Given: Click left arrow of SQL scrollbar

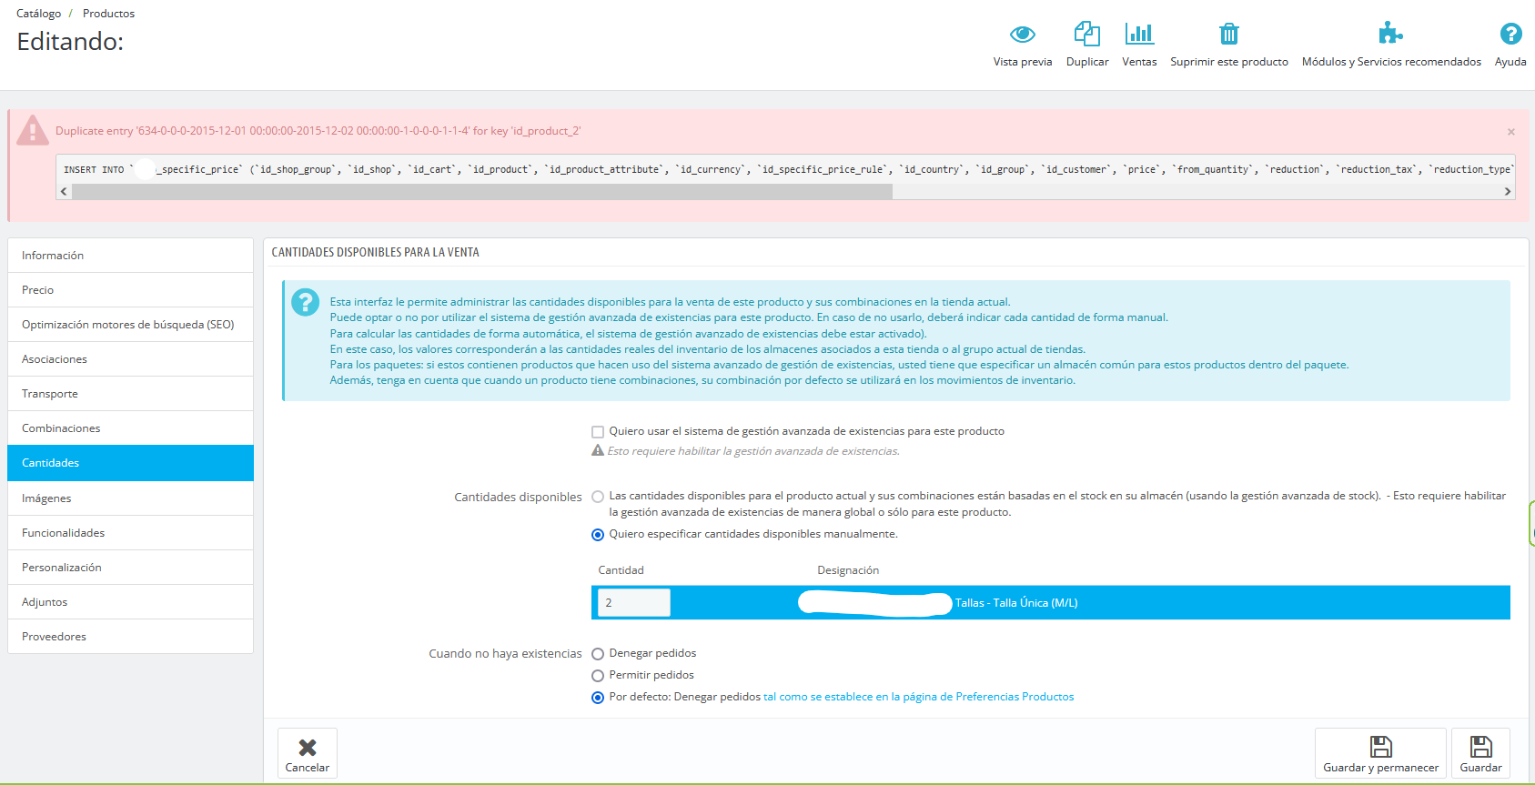Looking at the screenshot, I should (64, 191).
